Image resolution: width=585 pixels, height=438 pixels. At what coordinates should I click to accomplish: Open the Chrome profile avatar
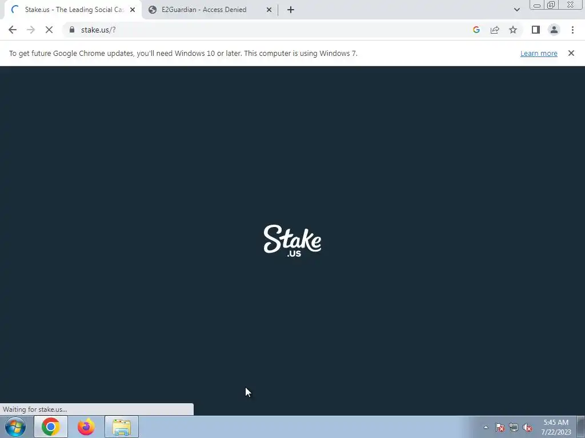click(x=554, y=30)
